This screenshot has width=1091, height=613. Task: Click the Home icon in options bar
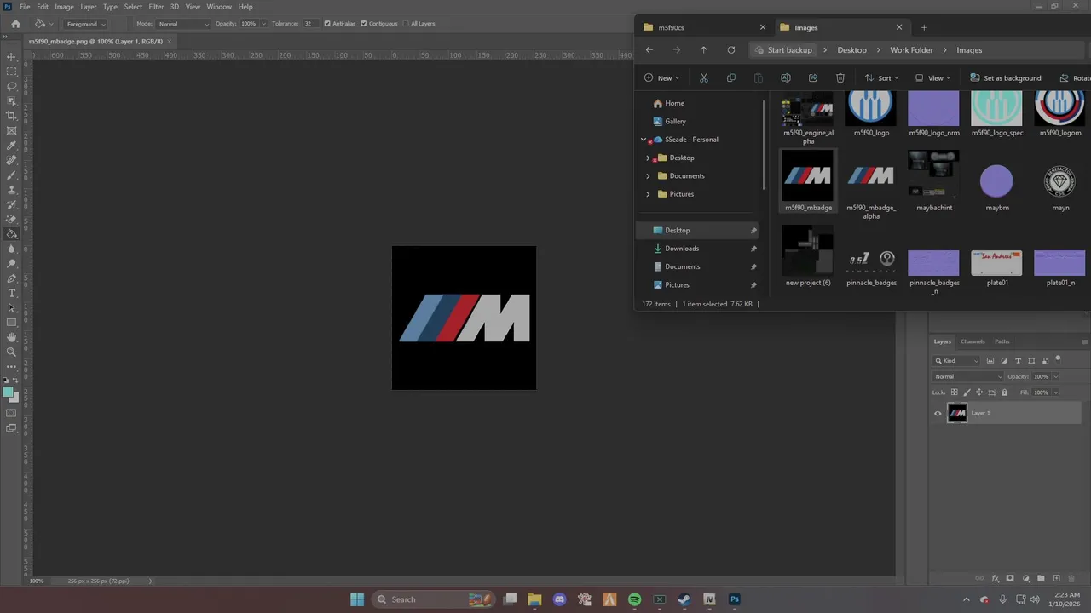click(x=15, y=24)
